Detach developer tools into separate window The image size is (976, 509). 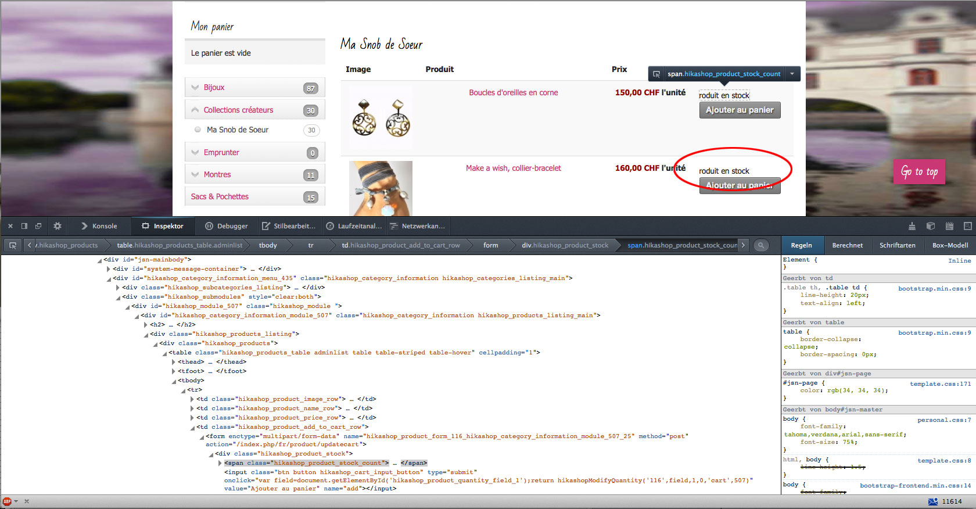pos(38,226)
